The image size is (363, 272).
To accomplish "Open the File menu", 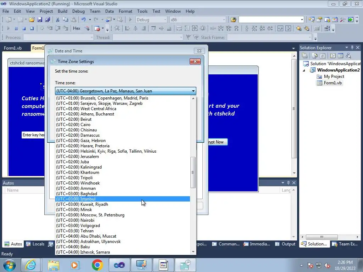I will (6, 11).
